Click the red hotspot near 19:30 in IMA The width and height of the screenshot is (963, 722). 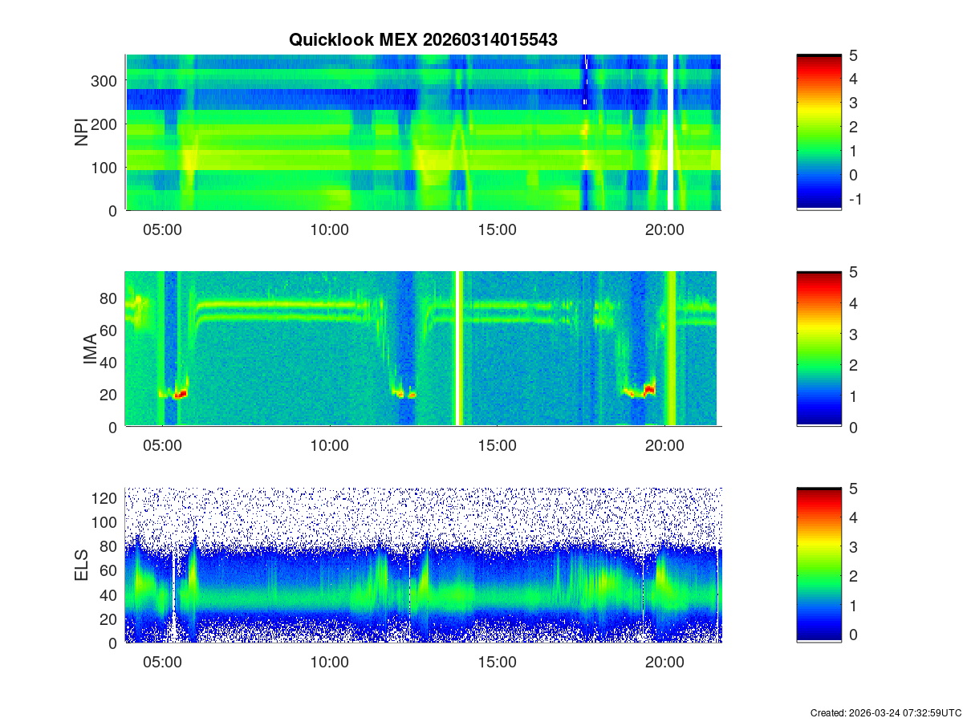pos(648,390)
